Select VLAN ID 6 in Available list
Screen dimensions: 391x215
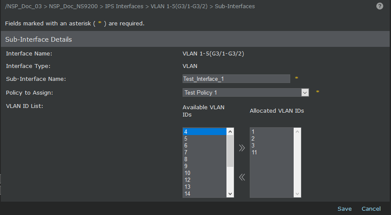coord(205,145)
